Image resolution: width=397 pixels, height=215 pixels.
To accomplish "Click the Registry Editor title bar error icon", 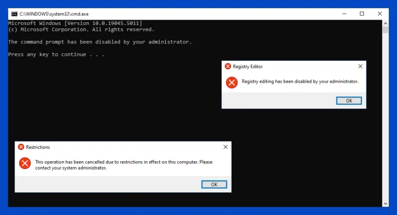I will pyautogui.click(x=227, y=67).
